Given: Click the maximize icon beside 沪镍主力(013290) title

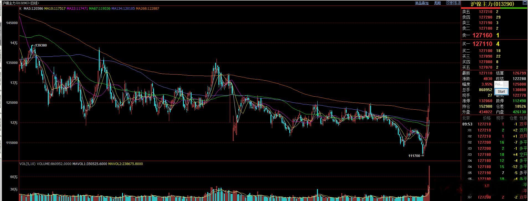Looking at the screenshot, I should (525, 3).
